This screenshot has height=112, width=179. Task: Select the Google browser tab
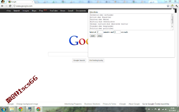click(x=20, y=2)
